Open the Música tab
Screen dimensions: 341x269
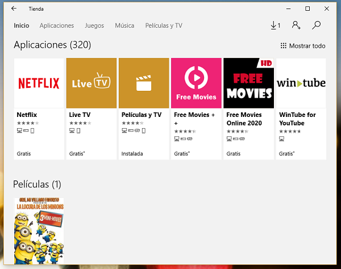124,26
